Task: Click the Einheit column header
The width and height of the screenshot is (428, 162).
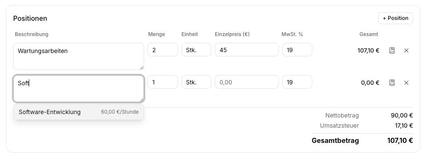Action: 190,34
